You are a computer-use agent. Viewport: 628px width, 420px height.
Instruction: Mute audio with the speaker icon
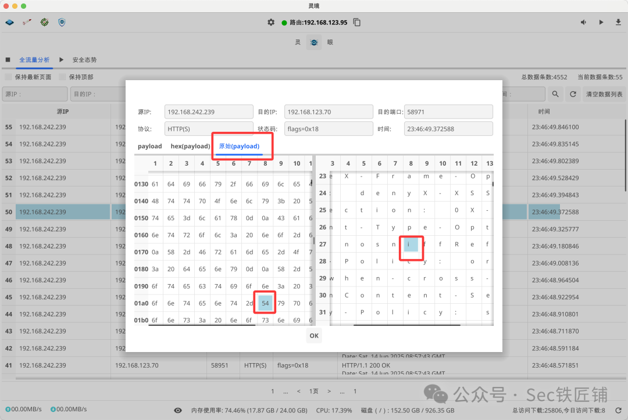click(x=584, y=22)
